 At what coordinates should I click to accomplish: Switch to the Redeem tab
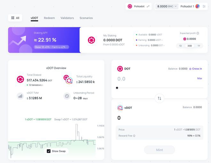[x=49, y=18]
